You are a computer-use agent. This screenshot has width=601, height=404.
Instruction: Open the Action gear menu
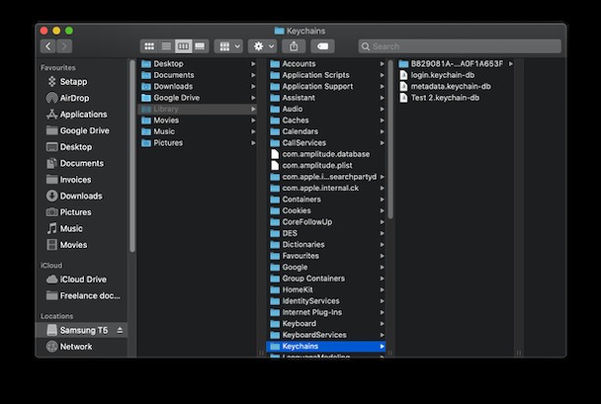[263, 46]
